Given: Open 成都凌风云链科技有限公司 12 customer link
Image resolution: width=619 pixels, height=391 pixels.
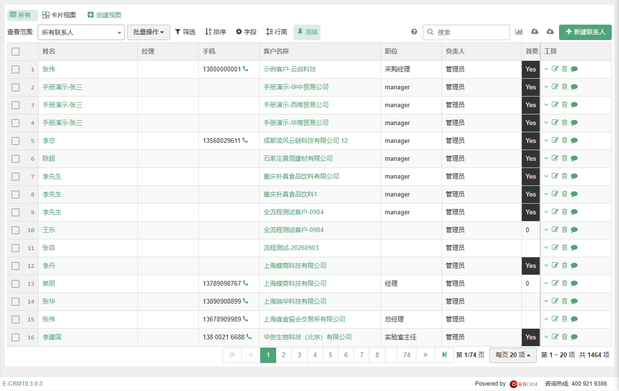Looking at the screenshot, I should (x=306, y=140).
